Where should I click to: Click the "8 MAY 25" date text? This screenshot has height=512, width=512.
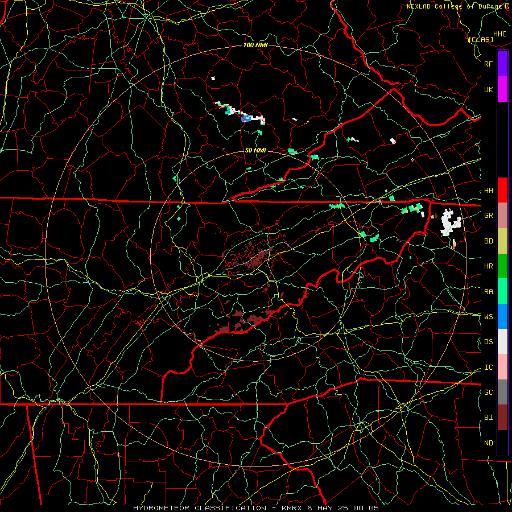tap(328, 508)
